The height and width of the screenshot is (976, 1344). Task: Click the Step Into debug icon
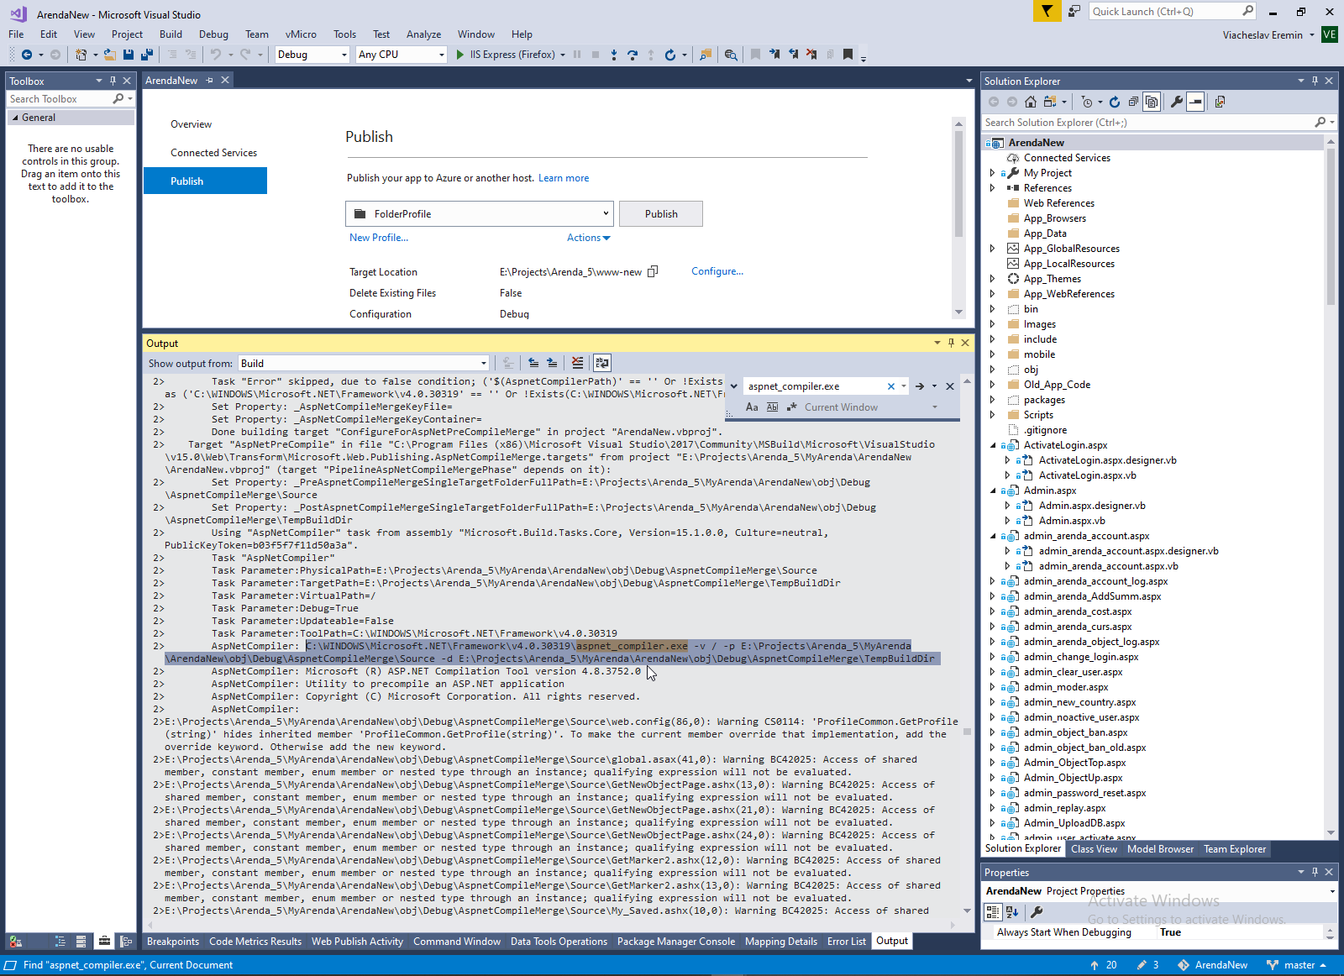click(614, 55)
